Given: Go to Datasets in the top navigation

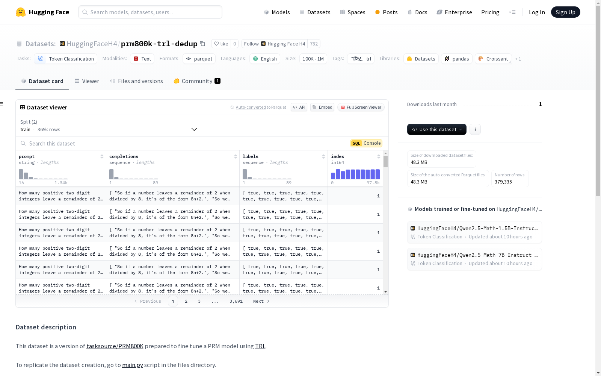Looking at the screenshot, I should pos(315,12).
